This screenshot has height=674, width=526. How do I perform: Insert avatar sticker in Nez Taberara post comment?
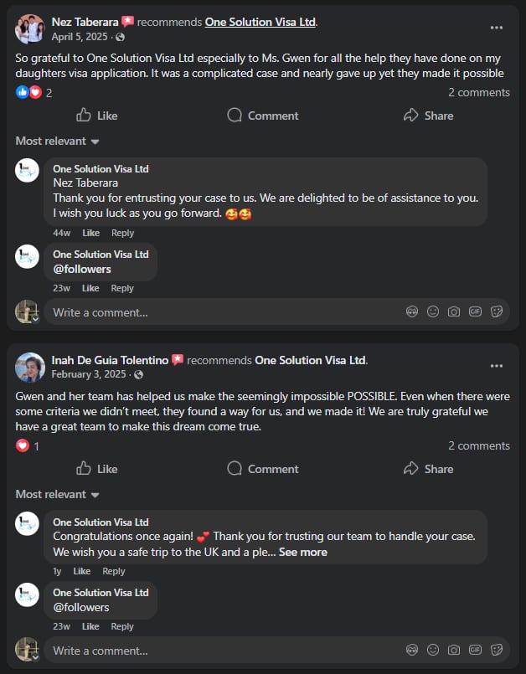pyautogui.click(x=412, y=311)
